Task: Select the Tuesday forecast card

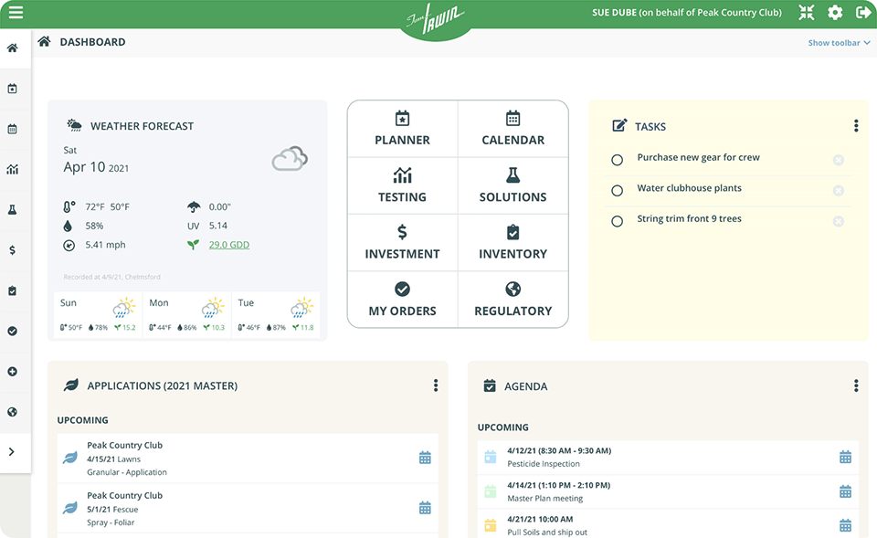Action: click(276, 314)
